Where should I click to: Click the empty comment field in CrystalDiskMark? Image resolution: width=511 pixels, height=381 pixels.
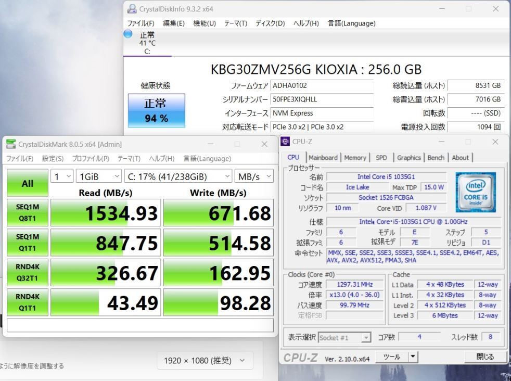pos(140,325)
